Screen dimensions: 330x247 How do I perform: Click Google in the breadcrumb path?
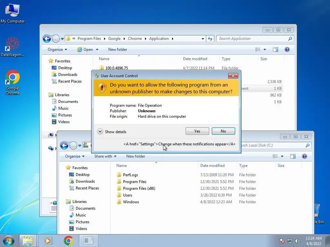point(114,39)
